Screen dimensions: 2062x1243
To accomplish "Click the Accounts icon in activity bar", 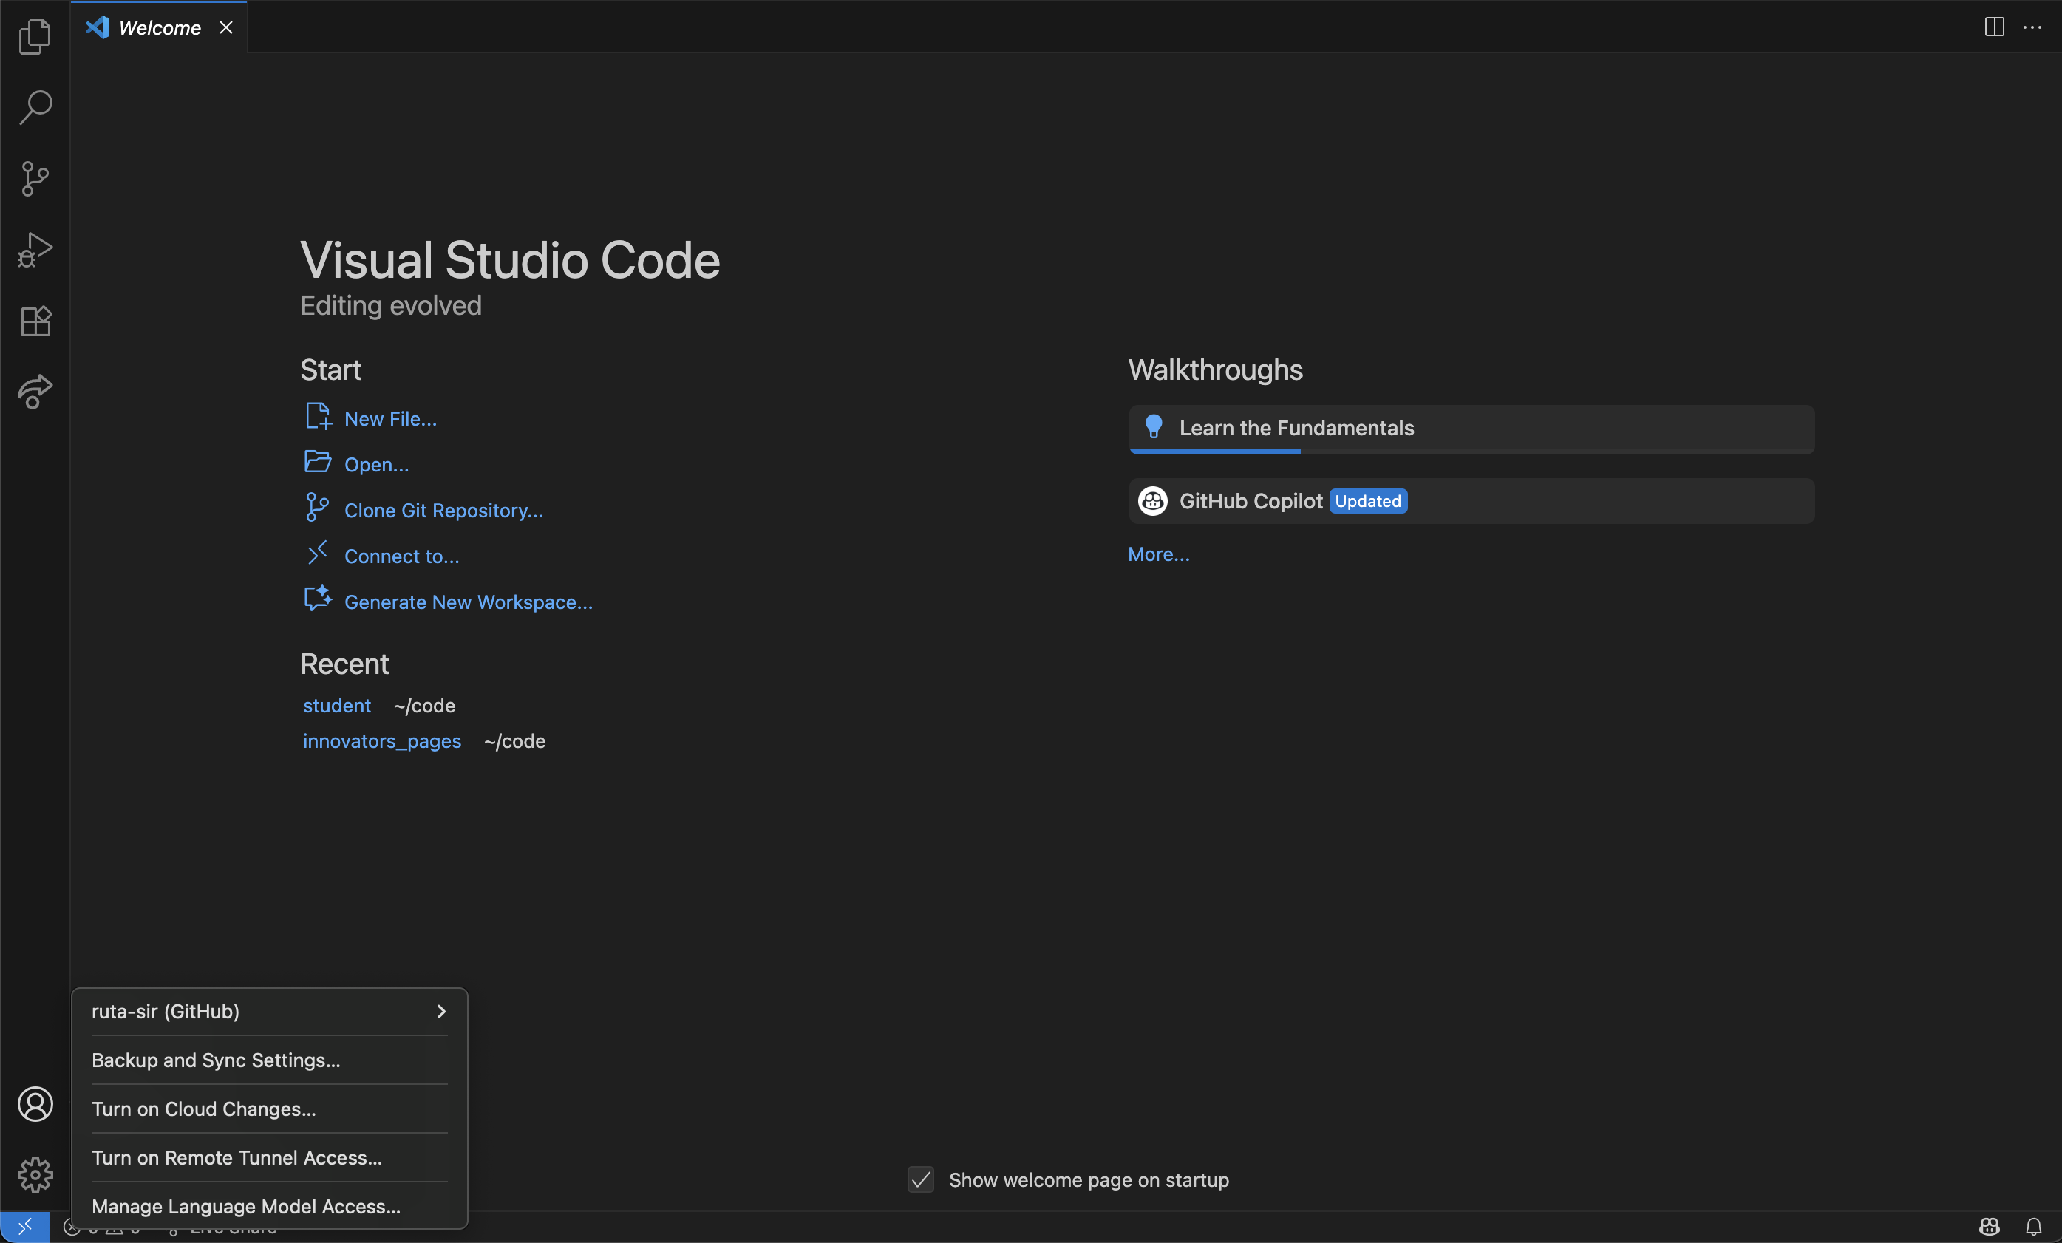I will pos(35,1104).
